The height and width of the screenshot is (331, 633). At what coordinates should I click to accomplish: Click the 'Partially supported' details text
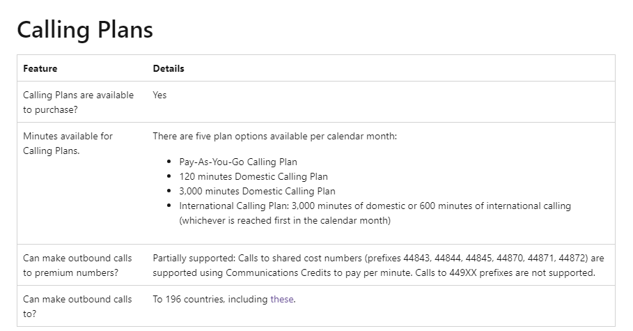pyautogui.click(x=194, y=258)
